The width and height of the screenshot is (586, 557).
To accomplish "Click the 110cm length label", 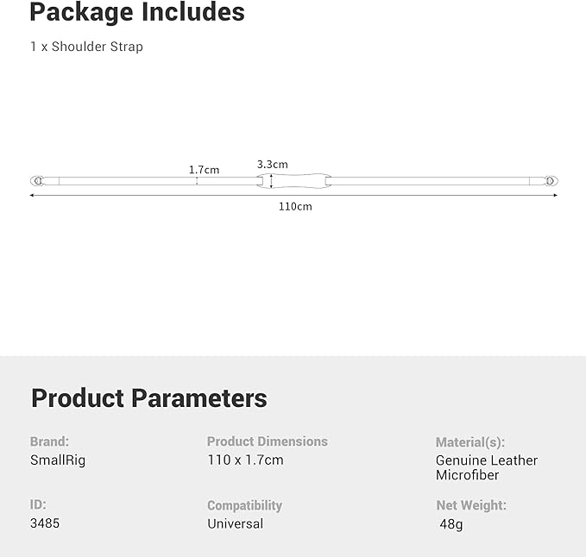I will (x=295, y=206).
